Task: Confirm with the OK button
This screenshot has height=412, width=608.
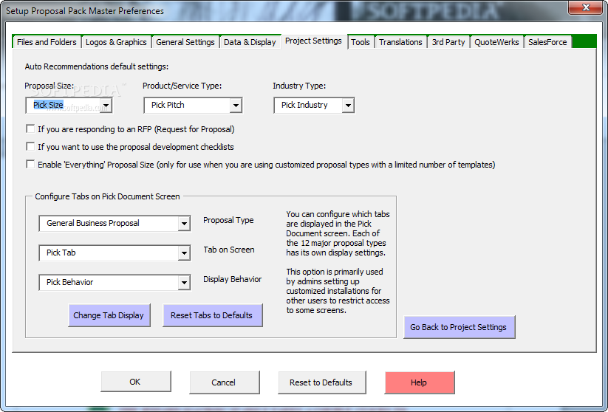Action: pyautogui.click(x=135, y=382)
